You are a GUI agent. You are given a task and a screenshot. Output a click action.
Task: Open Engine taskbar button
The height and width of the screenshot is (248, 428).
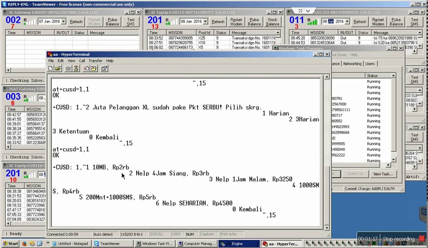(239, 244)
